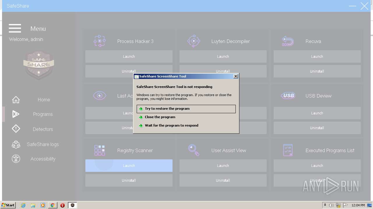373x209 pixels.
Task: Launch USB Deview
Action: (x=317, y=113)
